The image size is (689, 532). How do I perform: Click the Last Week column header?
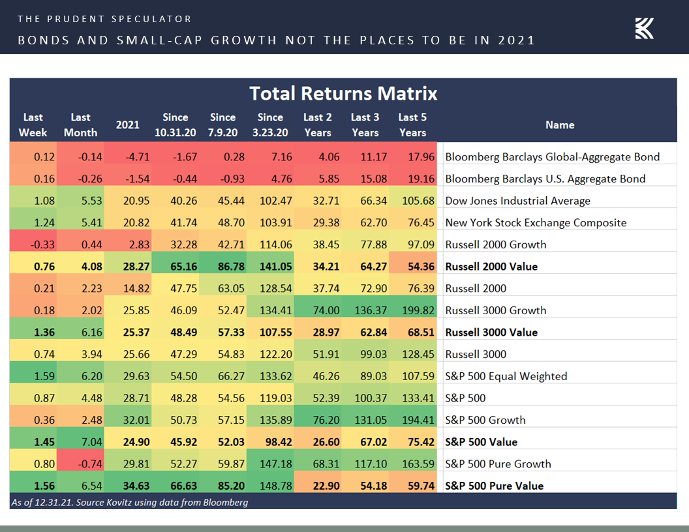pyautogui.click(x=33, y=125)
